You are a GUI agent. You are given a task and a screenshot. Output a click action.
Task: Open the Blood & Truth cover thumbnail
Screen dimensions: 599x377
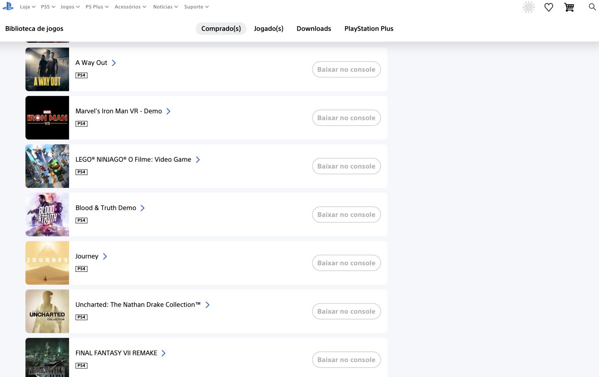coord(47,214)
